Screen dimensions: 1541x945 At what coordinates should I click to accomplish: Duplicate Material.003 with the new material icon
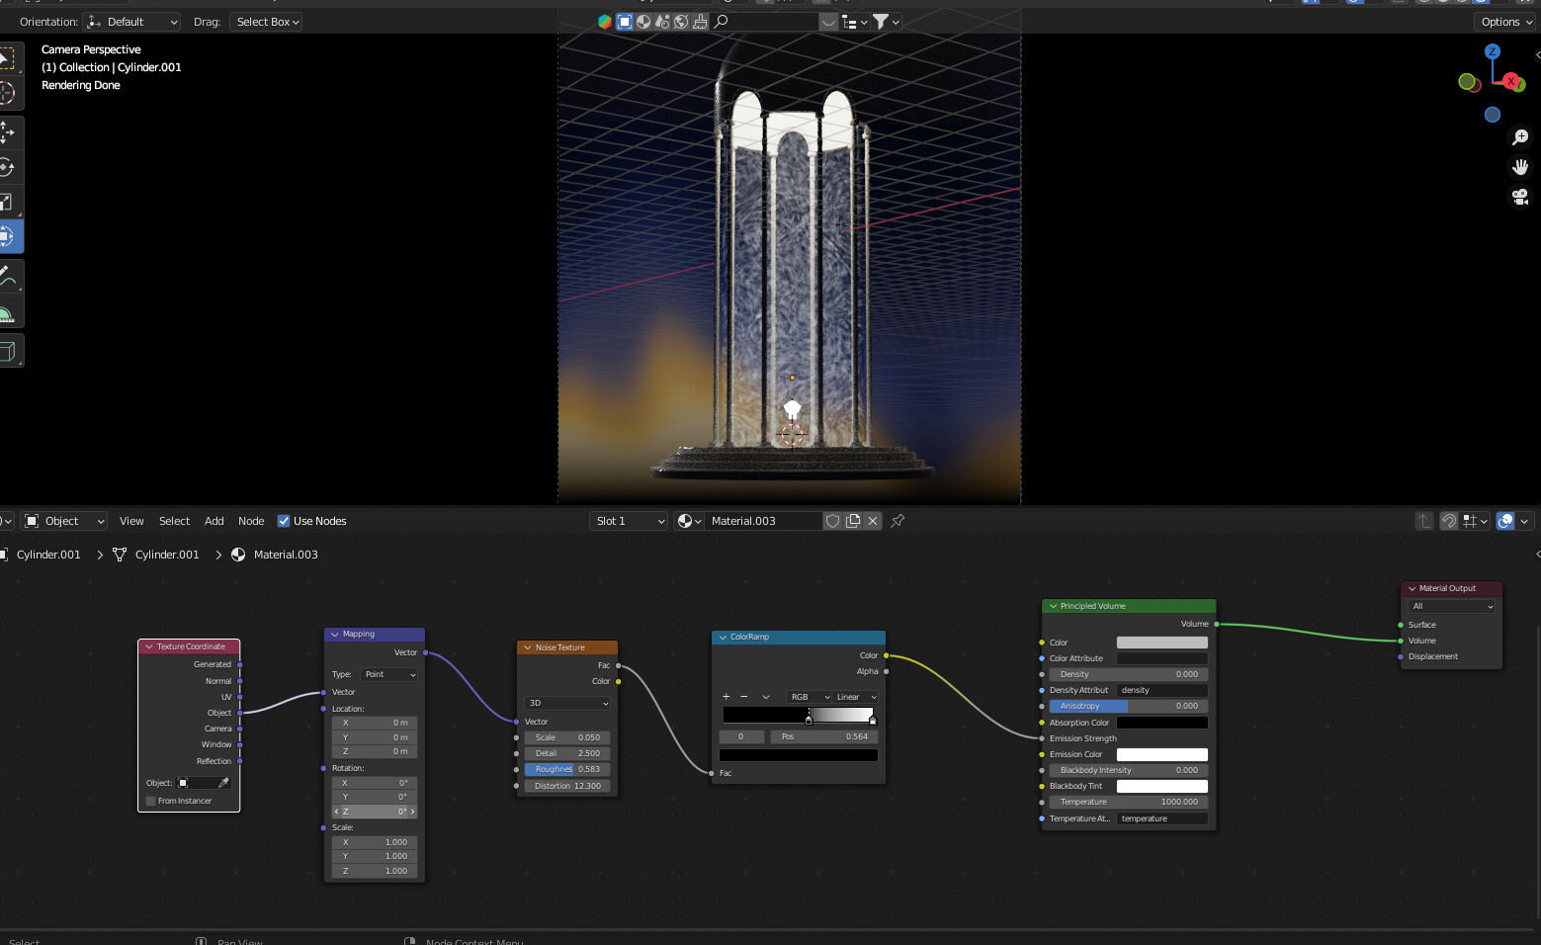point(853,521)
